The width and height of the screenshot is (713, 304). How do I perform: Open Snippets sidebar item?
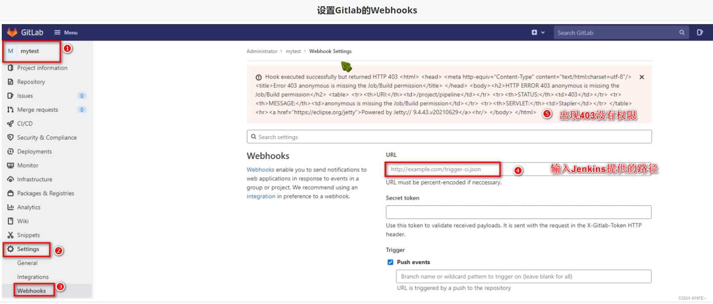pos(29,235)
